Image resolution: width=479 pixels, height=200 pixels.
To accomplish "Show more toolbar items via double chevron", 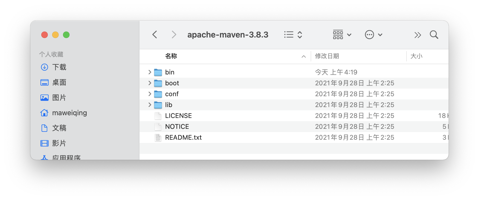I will (418, 35).
